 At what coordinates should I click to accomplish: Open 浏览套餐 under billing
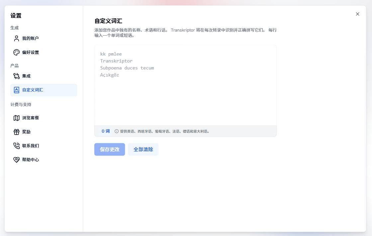point(44,118)
